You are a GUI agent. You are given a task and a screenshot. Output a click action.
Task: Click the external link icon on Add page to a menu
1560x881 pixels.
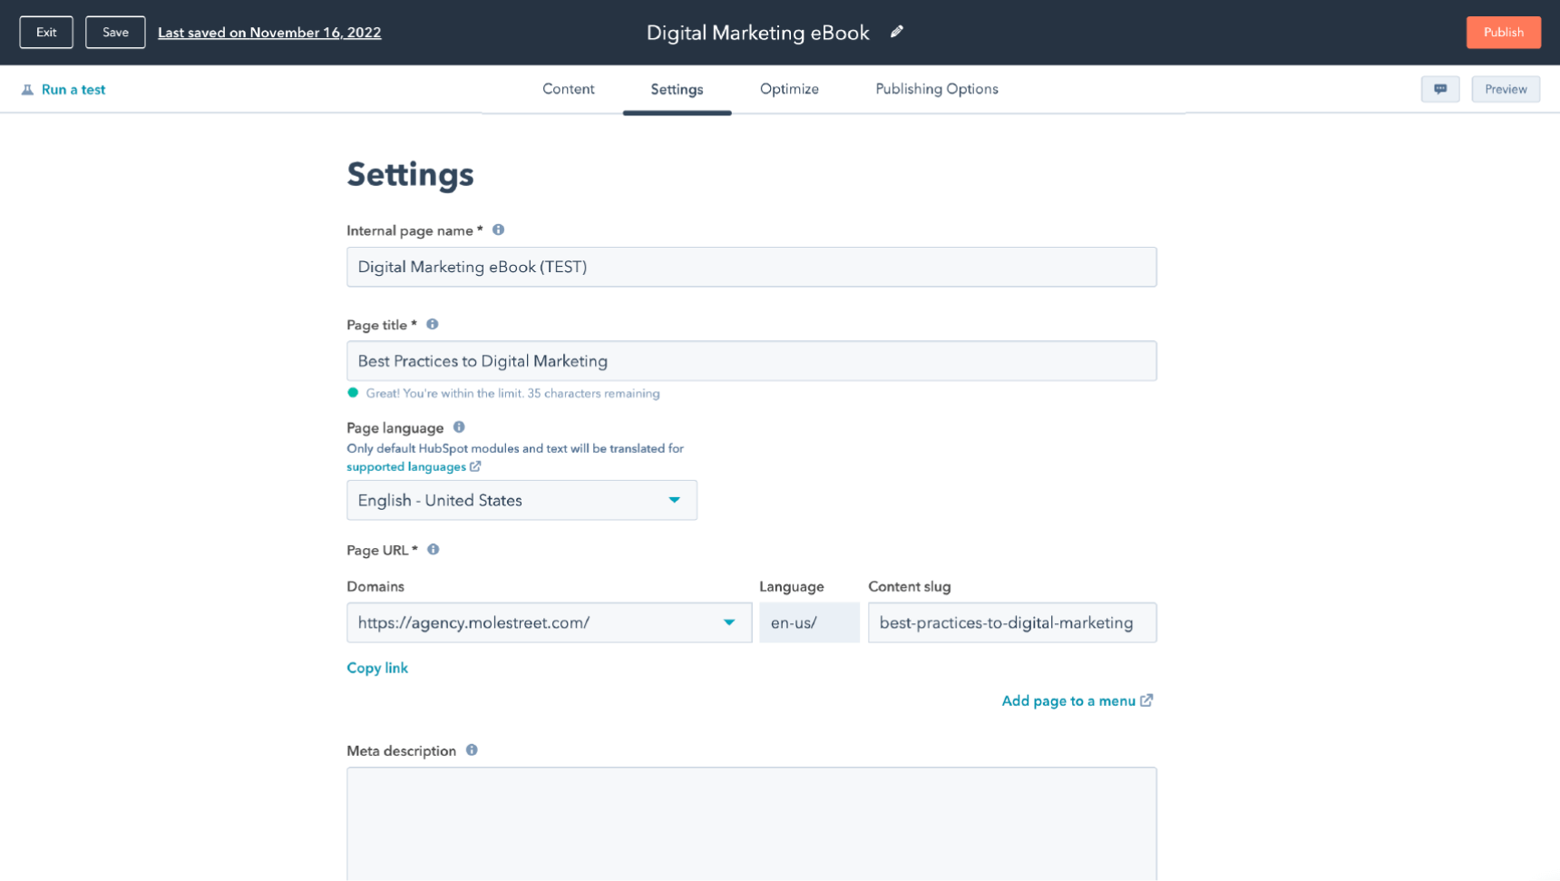point(1147,700)
